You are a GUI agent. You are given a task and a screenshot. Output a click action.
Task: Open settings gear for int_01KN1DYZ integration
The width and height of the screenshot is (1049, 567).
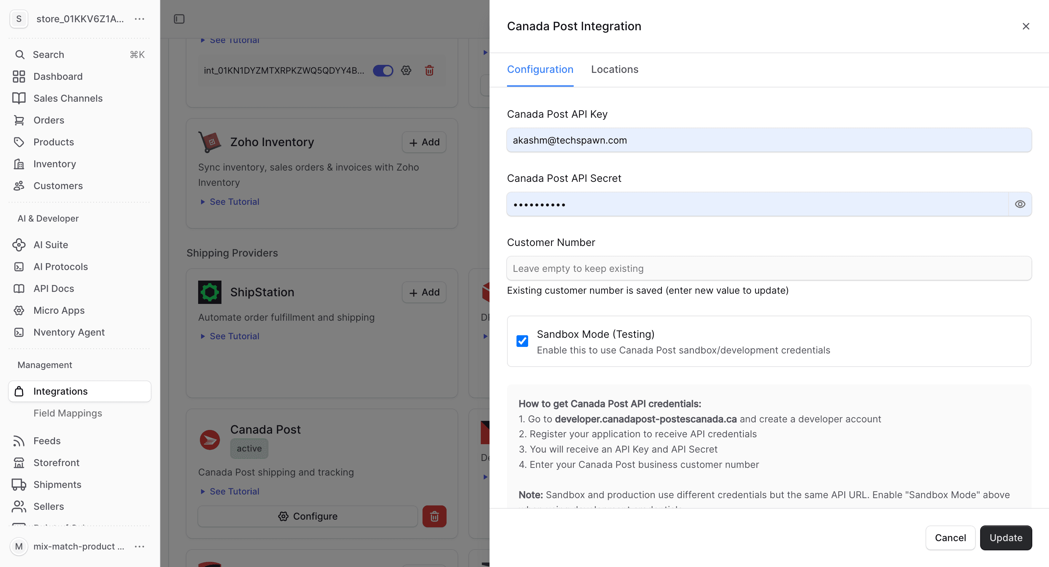coord(406,70)
